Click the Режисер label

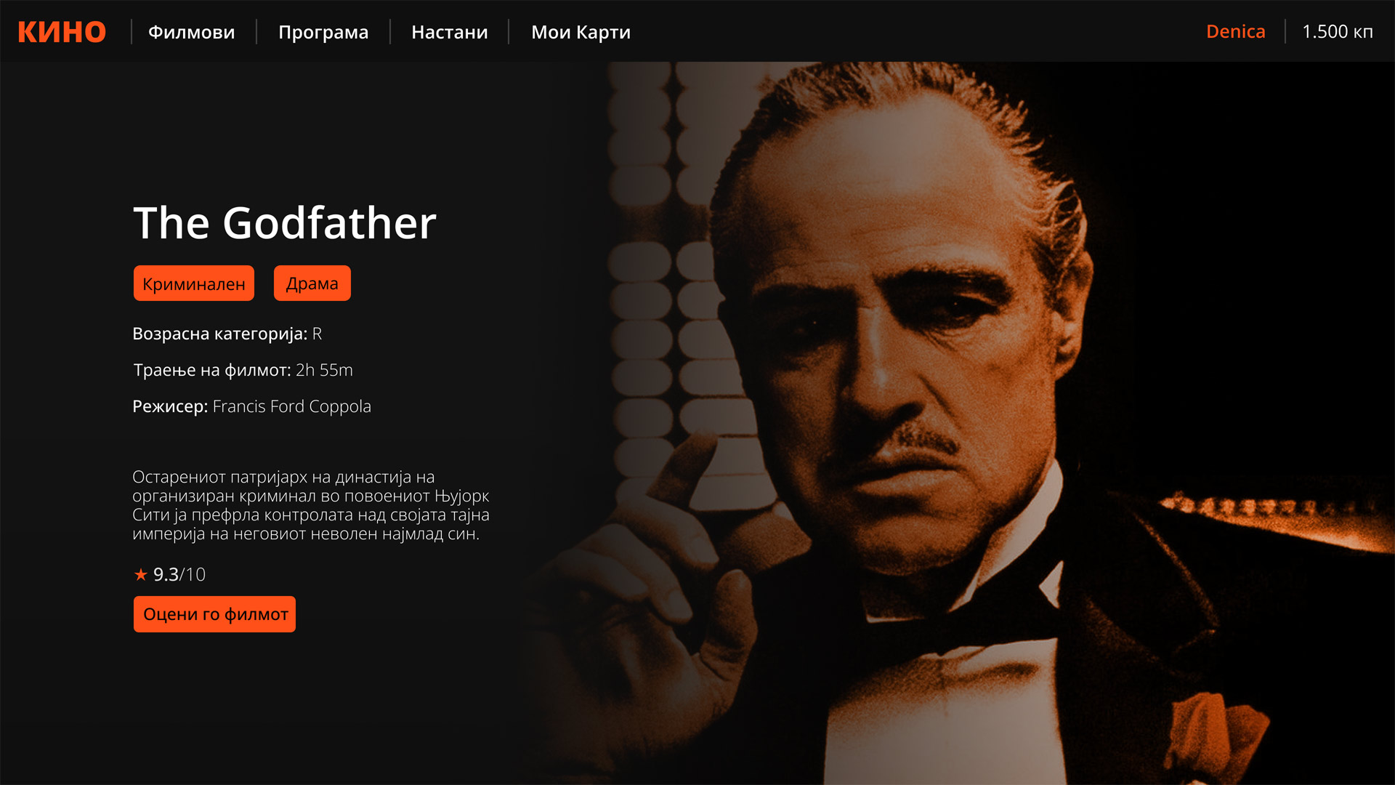click(x=170, y=406)
